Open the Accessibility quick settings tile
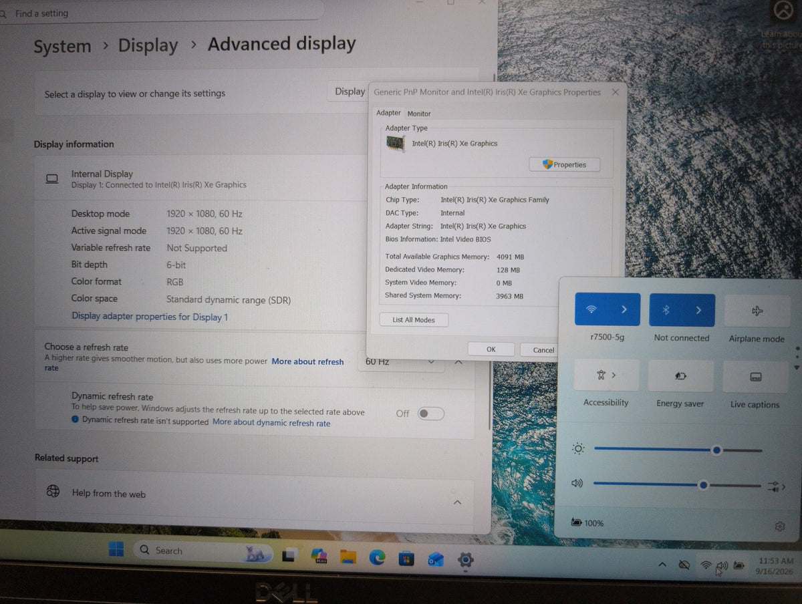802x604 pixels. pyautogui.click(x=606, y=375)
